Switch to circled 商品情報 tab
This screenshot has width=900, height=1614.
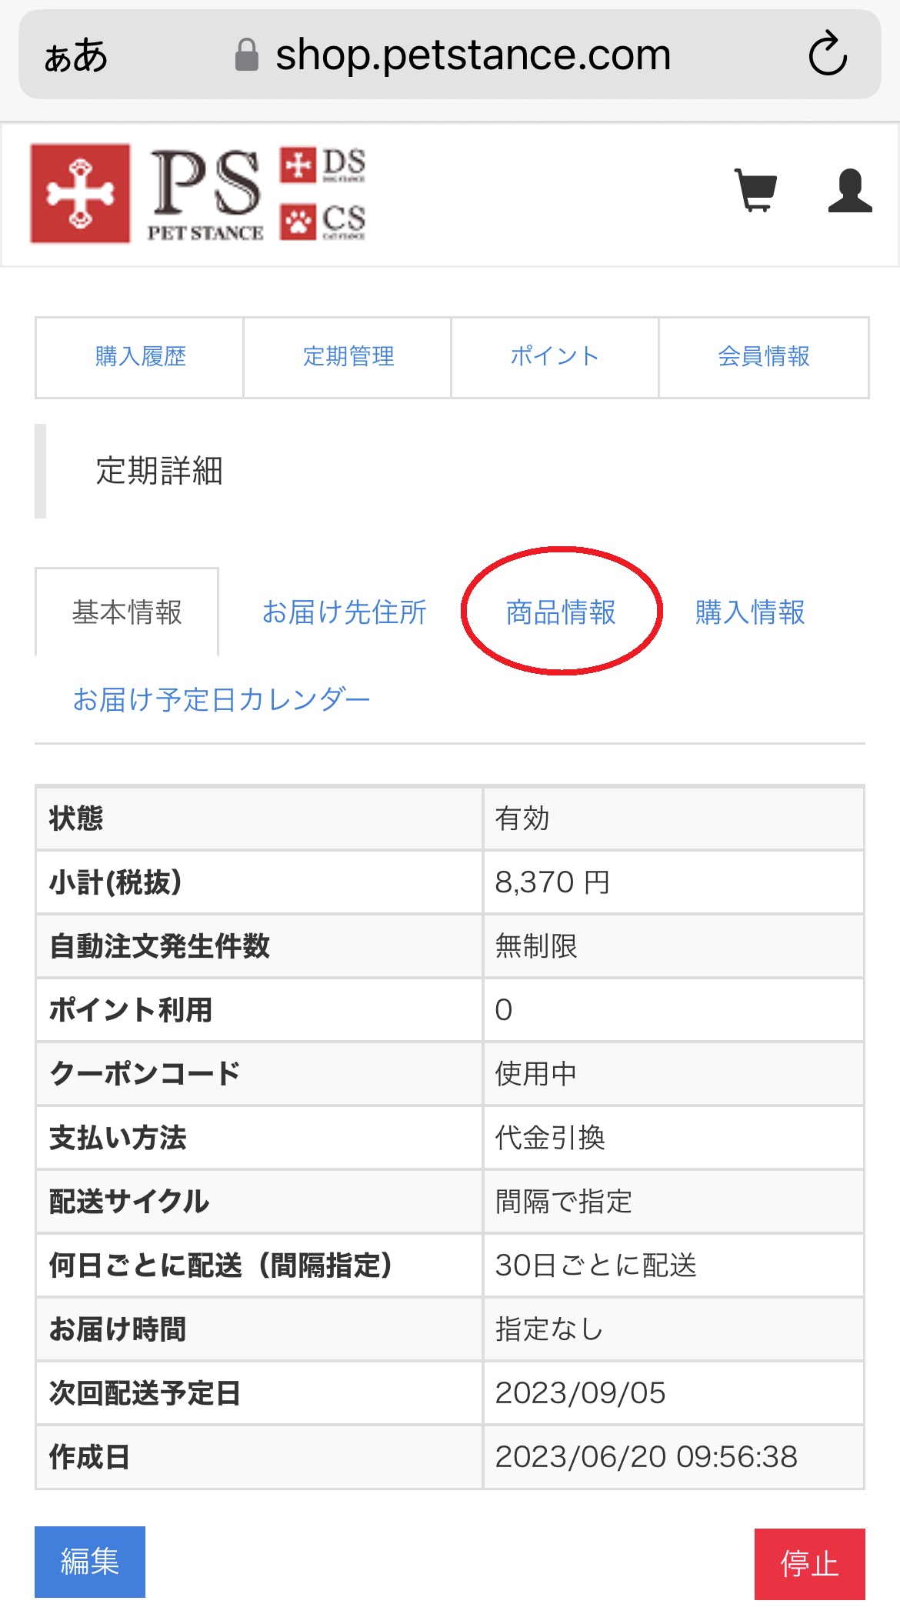[x=561, y=612]
